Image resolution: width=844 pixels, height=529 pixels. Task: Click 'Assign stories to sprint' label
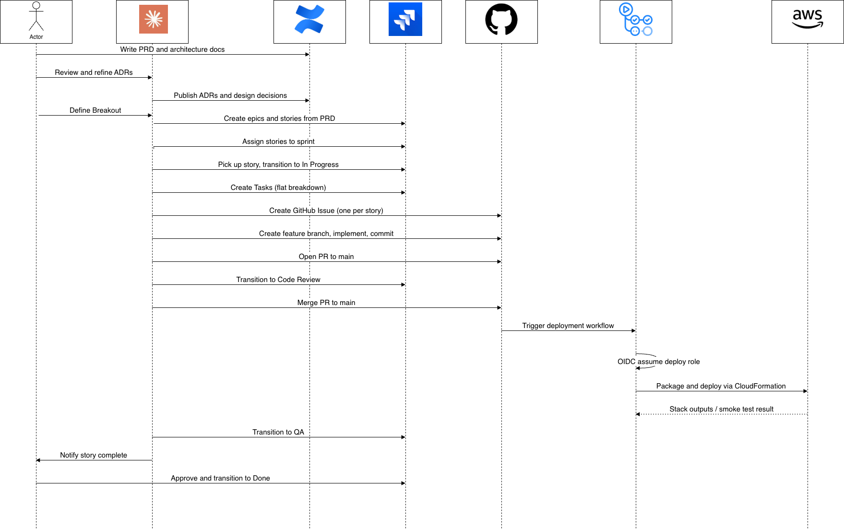pyautogui.click(x=278, y=141)
